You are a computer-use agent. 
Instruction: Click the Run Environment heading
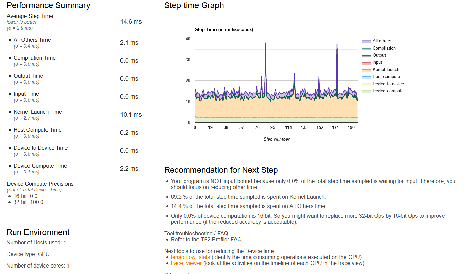[x=38, y=232]
